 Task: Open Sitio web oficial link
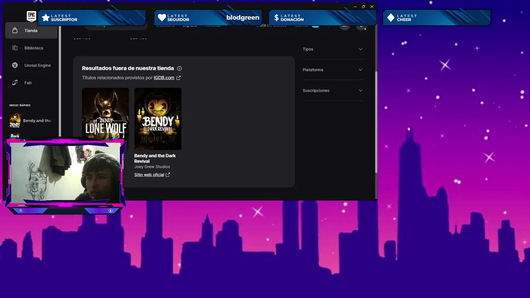(149, 175)
